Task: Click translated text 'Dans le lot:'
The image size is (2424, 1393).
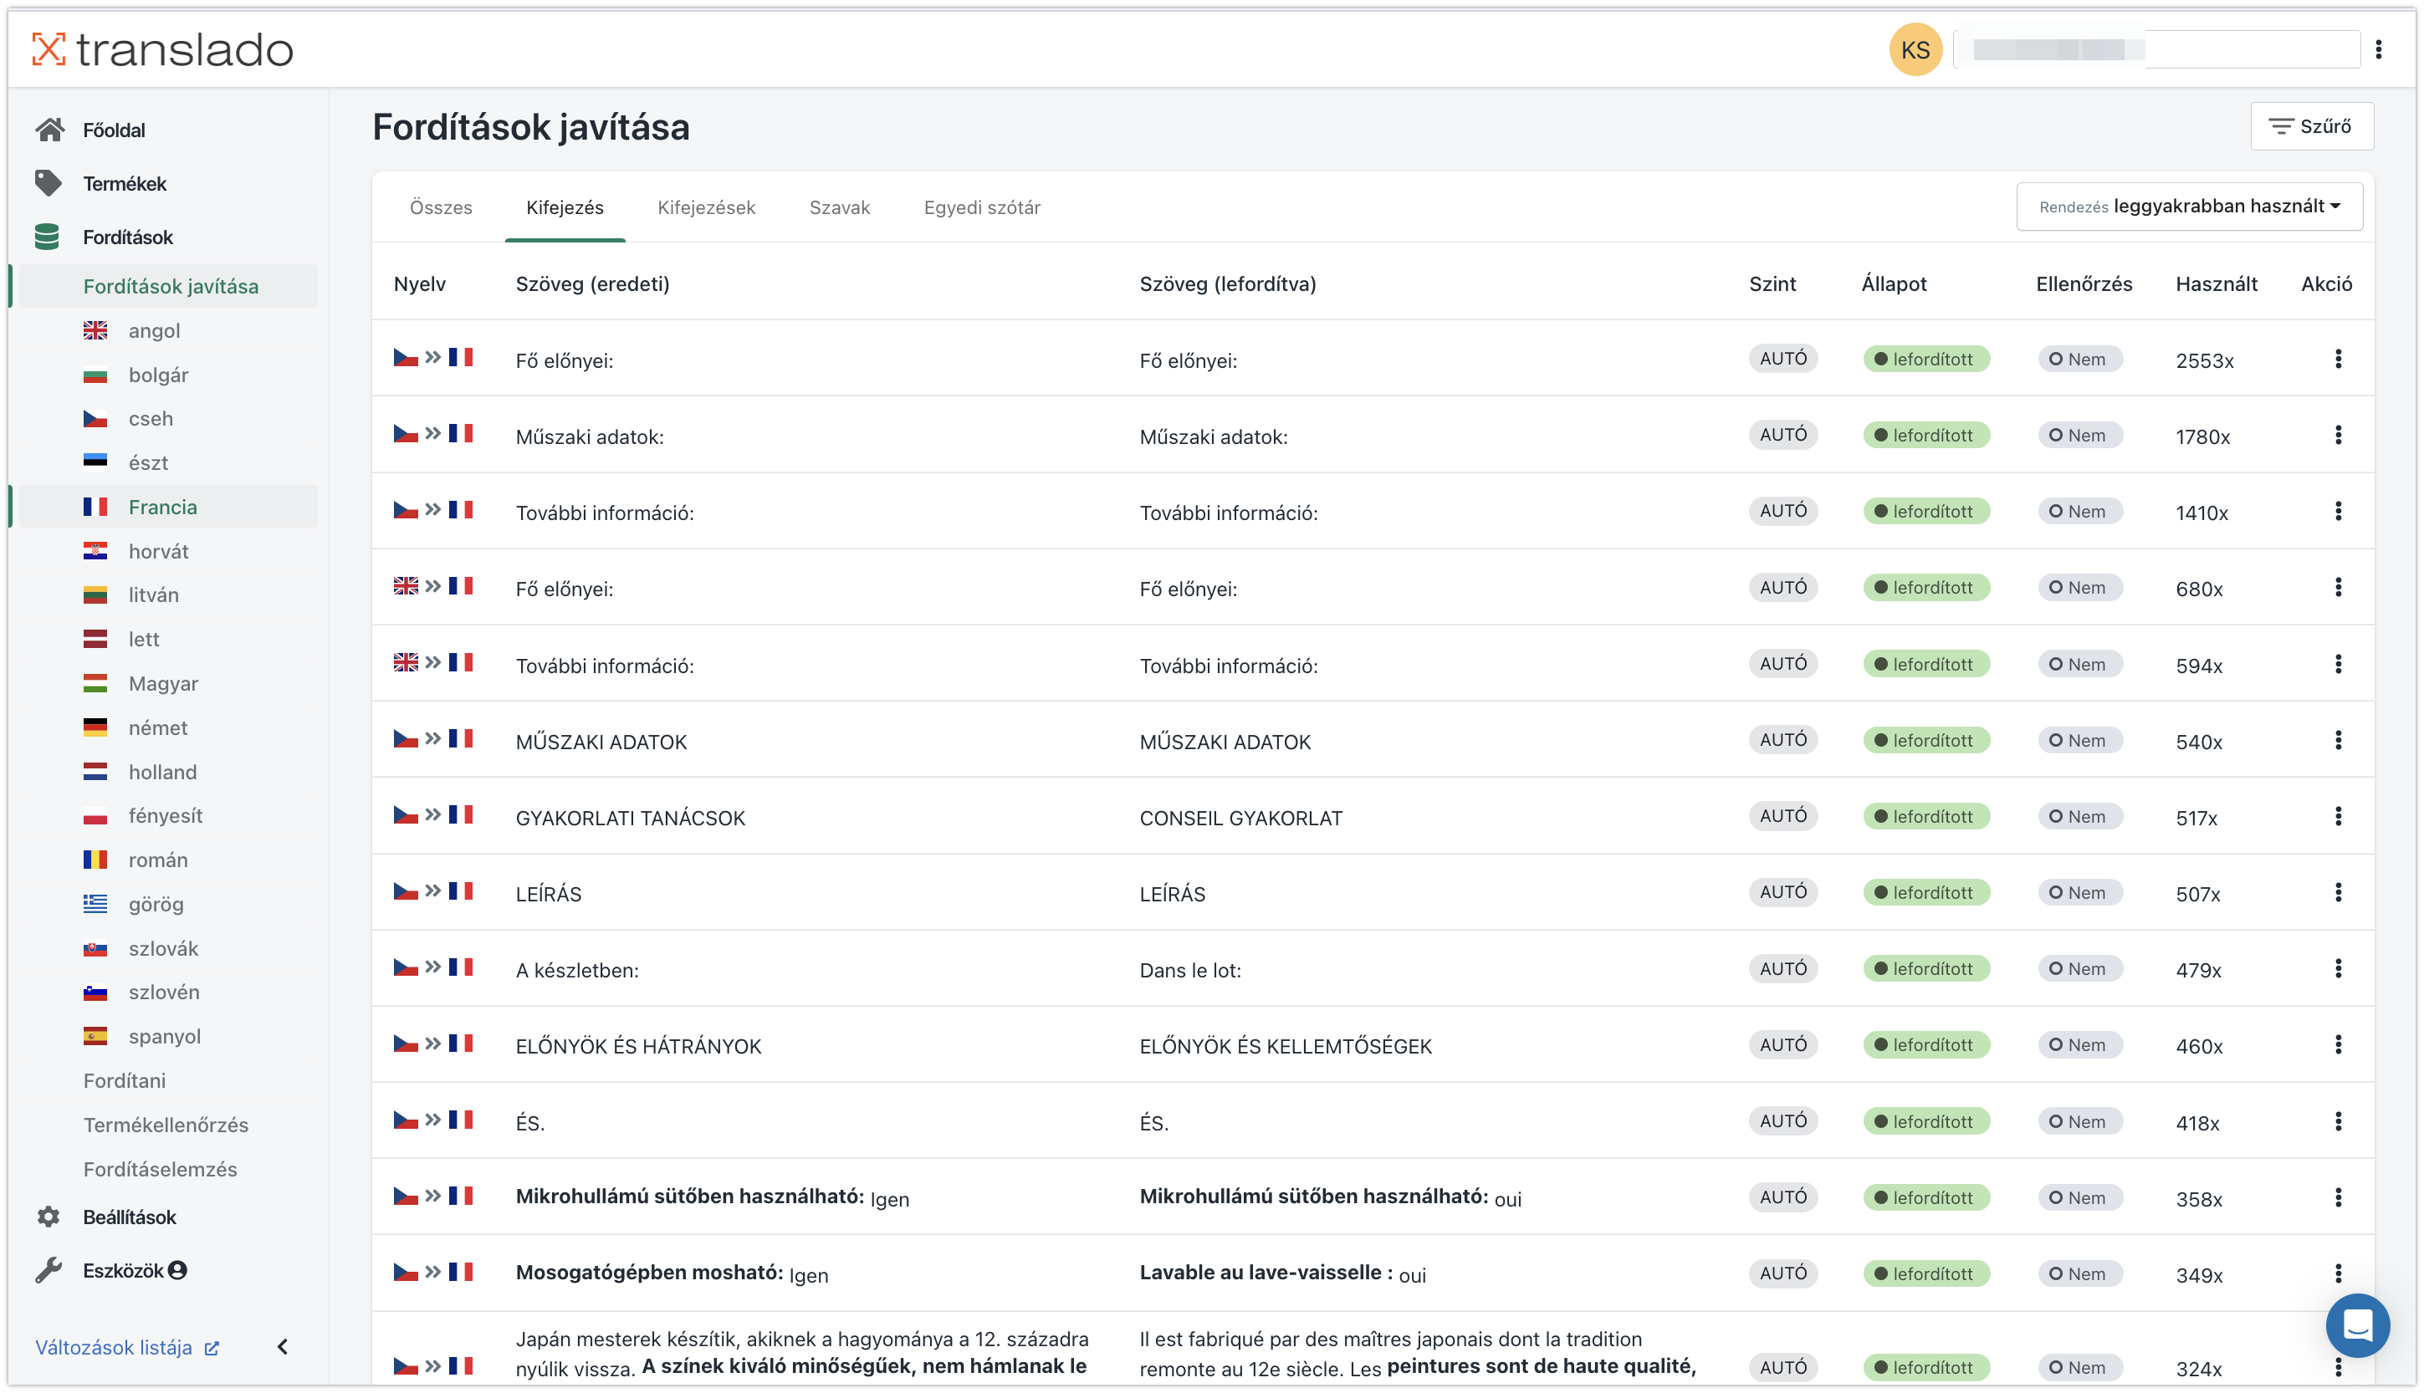Action: [1189, 970]
